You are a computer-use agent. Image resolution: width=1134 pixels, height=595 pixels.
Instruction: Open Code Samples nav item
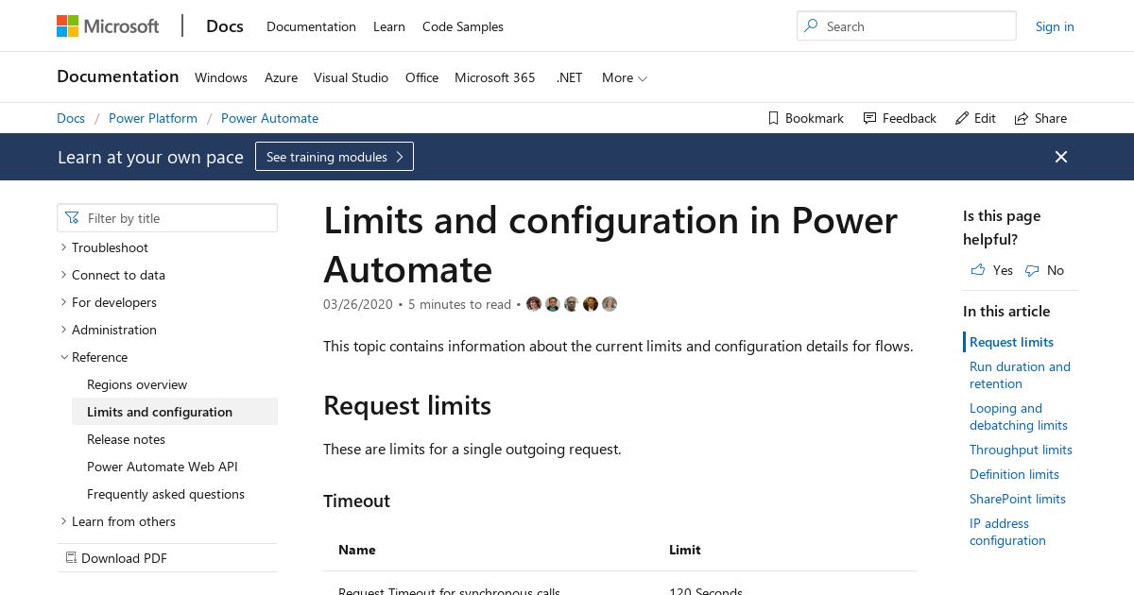[x=463, y=26]
